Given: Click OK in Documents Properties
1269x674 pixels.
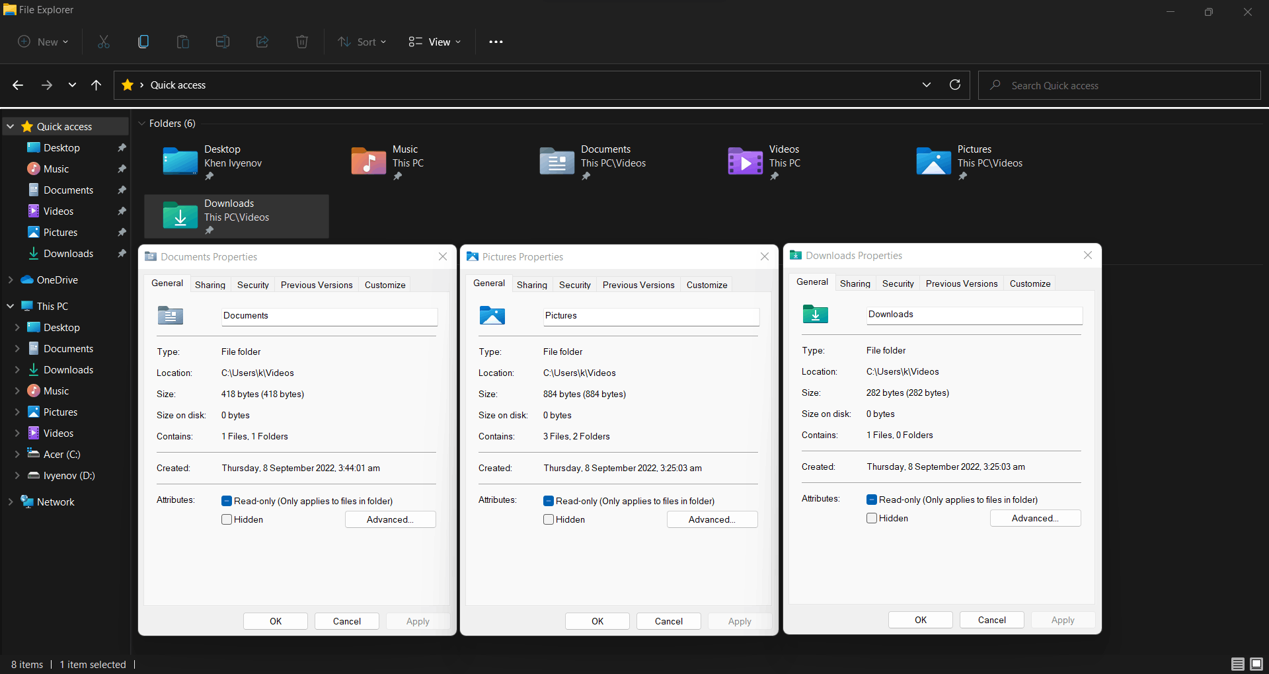Looking at the screenshot, I should click(276, 621).
